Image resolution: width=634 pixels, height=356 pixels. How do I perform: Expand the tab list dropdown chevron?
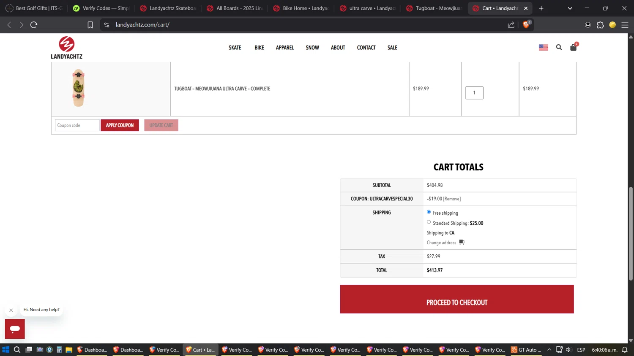[x=570, y=8]
